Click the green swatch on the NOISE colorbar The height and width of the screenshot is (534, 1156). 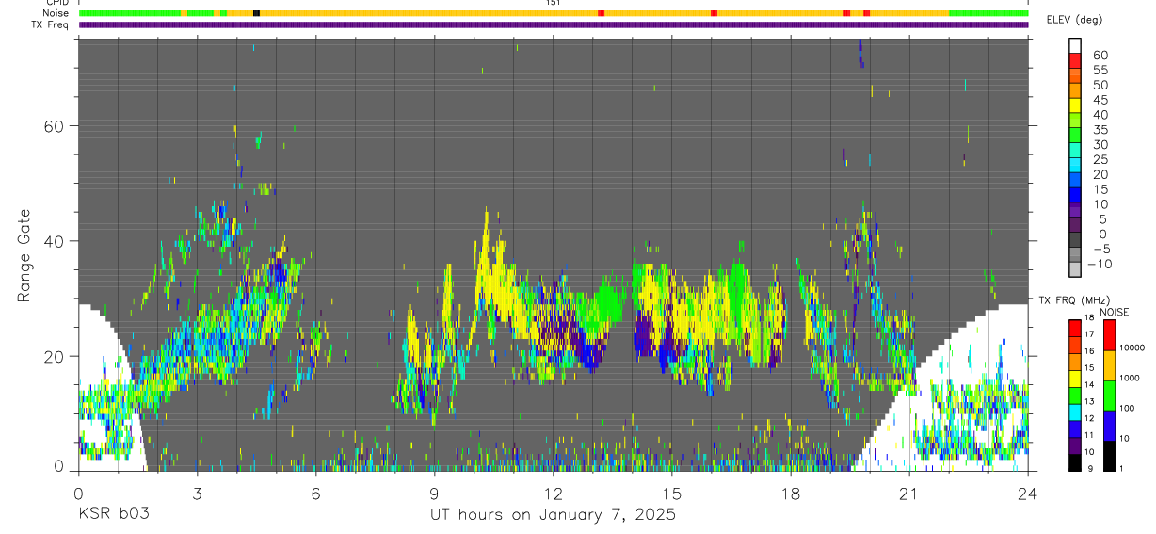click(1108, 396)
